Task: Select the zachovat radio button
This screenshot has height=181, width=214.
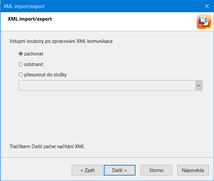Action: [x=21, y=54]
